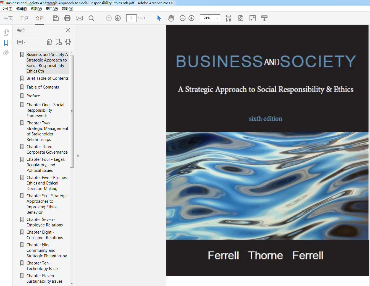Go to Chapter Two Strategic Management bookmark
Image resolution: width=370 pixels, height=286 pixels.
(x=47, y=131)
